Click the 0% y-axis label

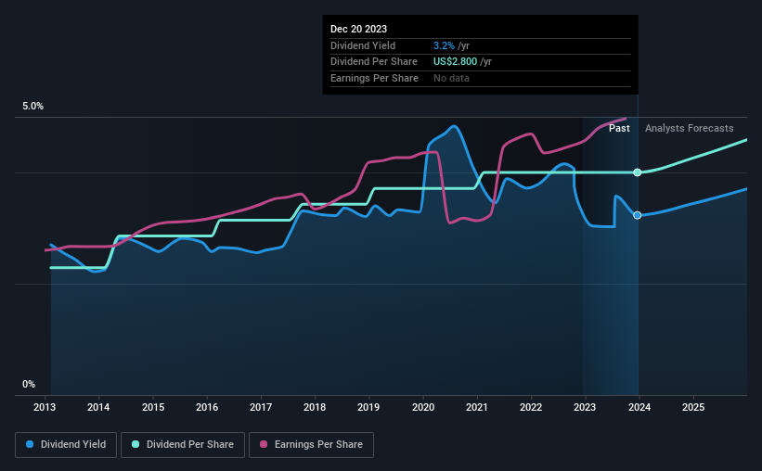click(x=29, y=385)
